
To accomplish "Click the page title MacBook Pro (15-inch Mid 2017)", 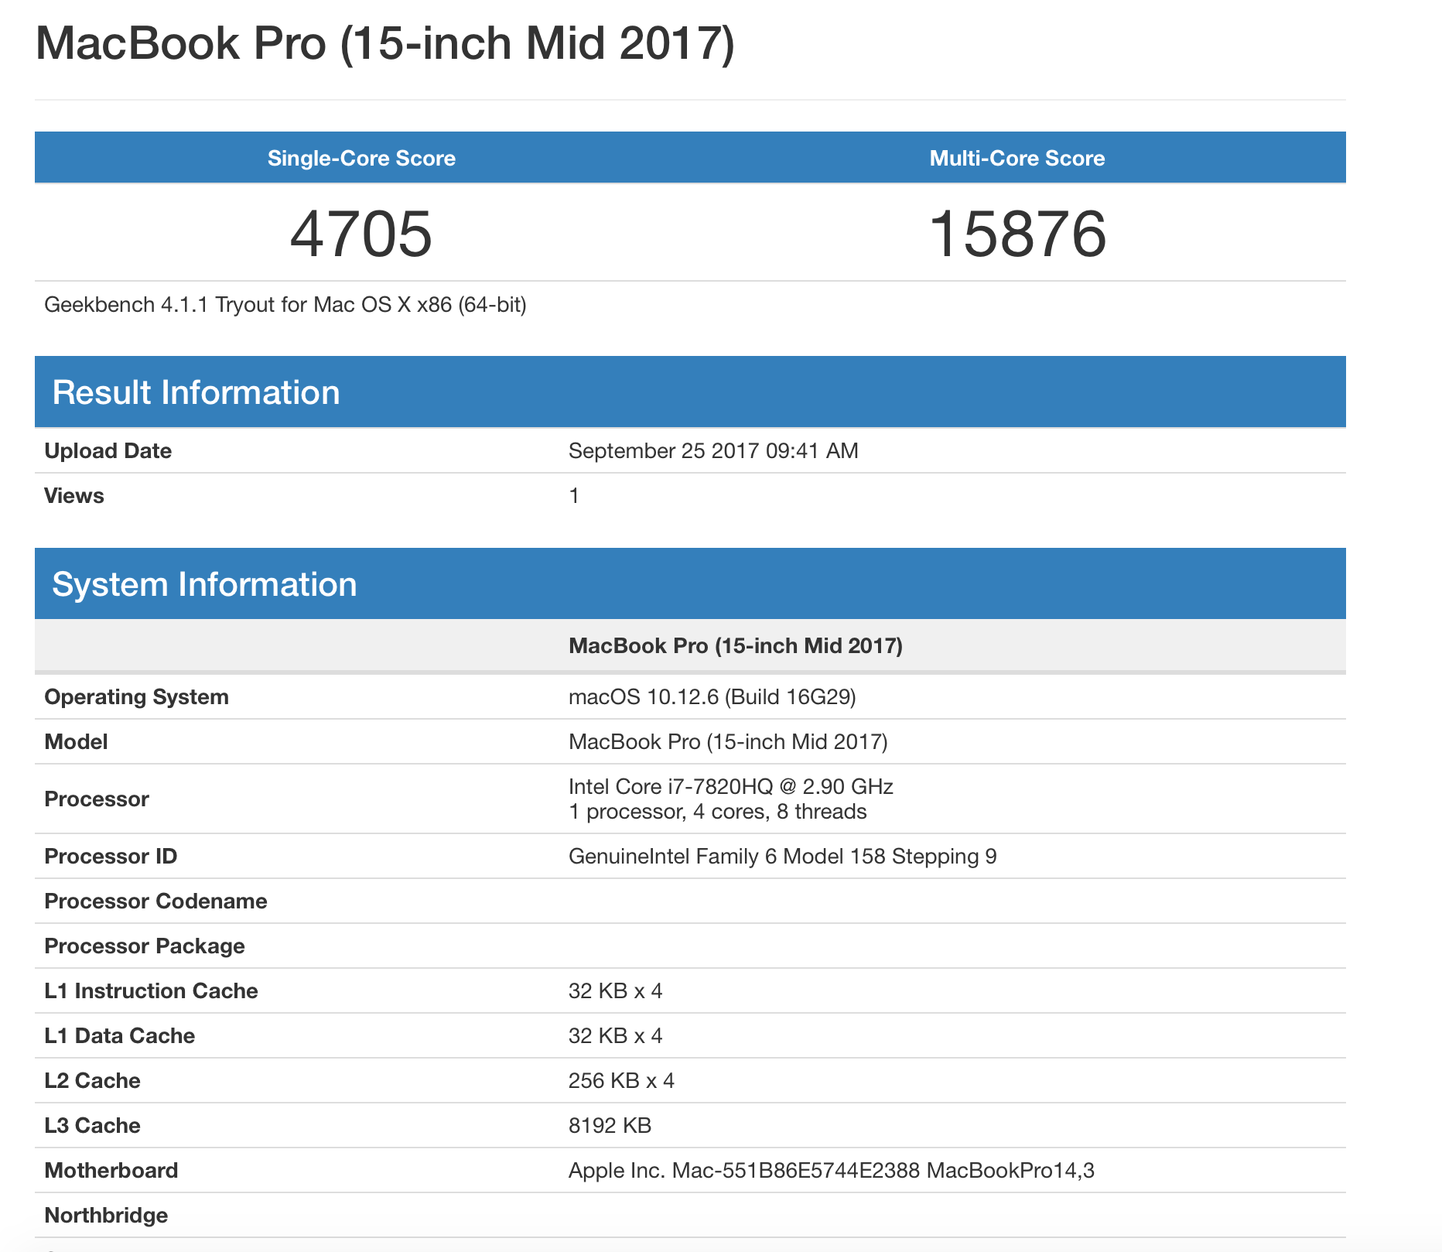I will [x=384, y=44].
